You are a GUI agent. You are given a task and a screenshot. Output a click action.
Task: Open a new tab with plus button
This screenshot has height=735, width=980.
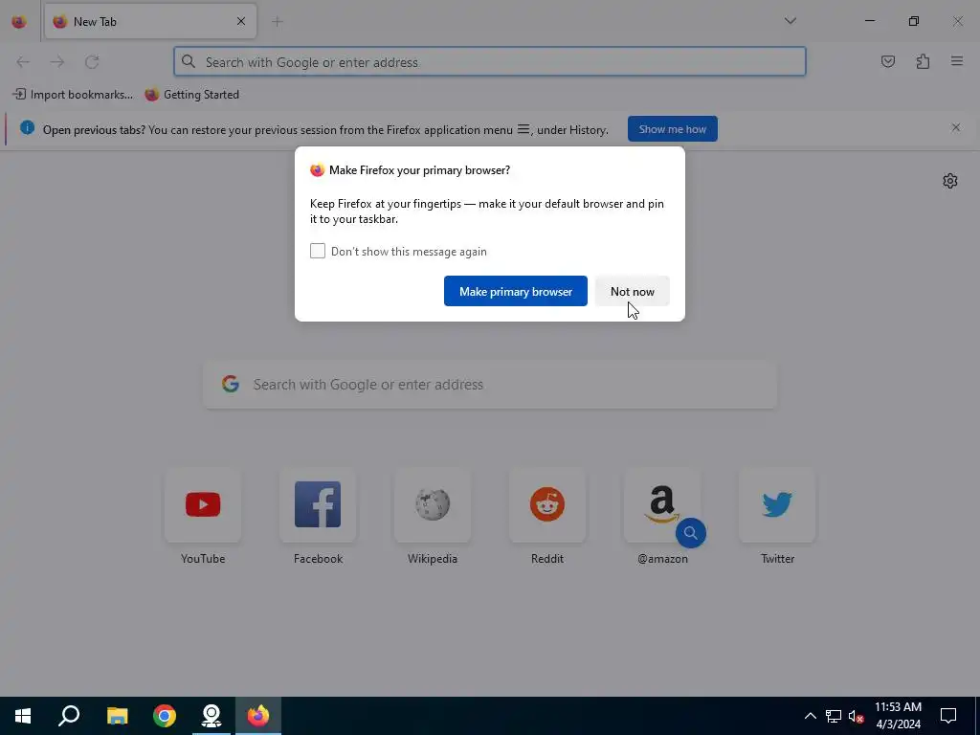(277, 22)
